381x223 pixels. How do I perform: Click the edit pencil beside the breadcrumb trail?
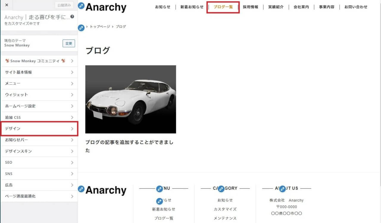tap(81, 28)
